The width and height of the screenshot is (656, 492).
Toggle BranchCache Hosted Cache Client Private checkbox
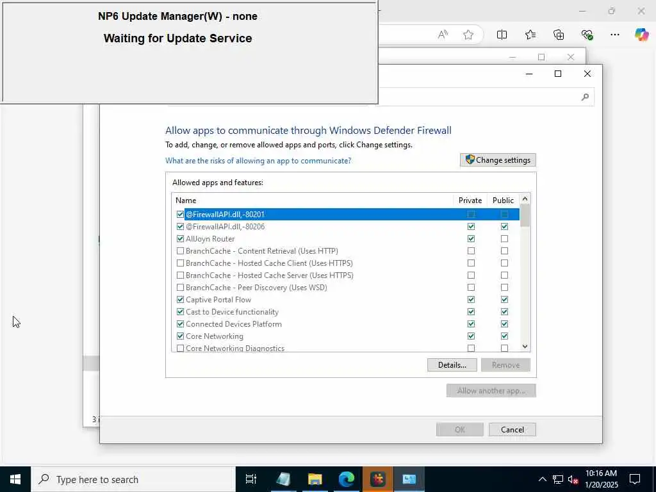click(471, 263)
